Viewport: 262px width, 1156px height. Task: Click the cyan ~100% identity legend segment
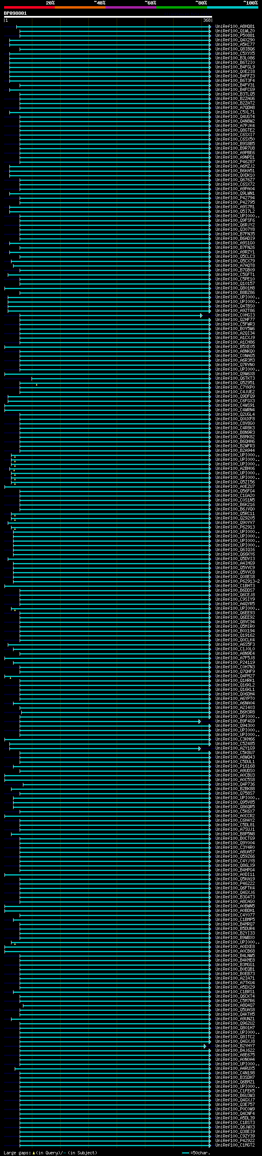click(233, 7)
